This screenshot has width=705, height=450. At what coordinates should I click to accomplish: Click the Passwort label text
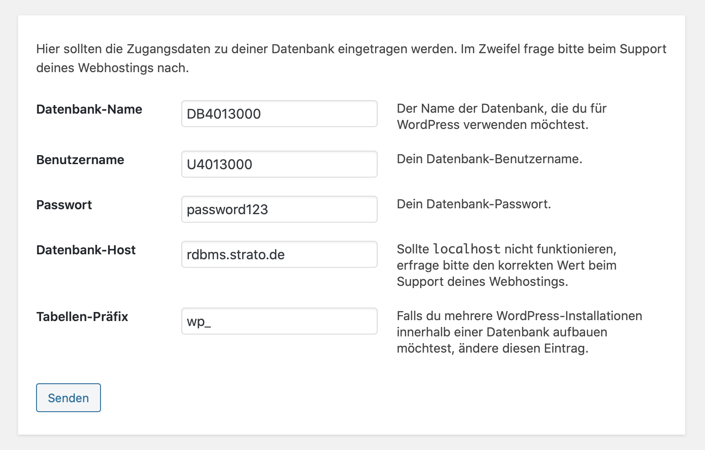pos(64,205)
